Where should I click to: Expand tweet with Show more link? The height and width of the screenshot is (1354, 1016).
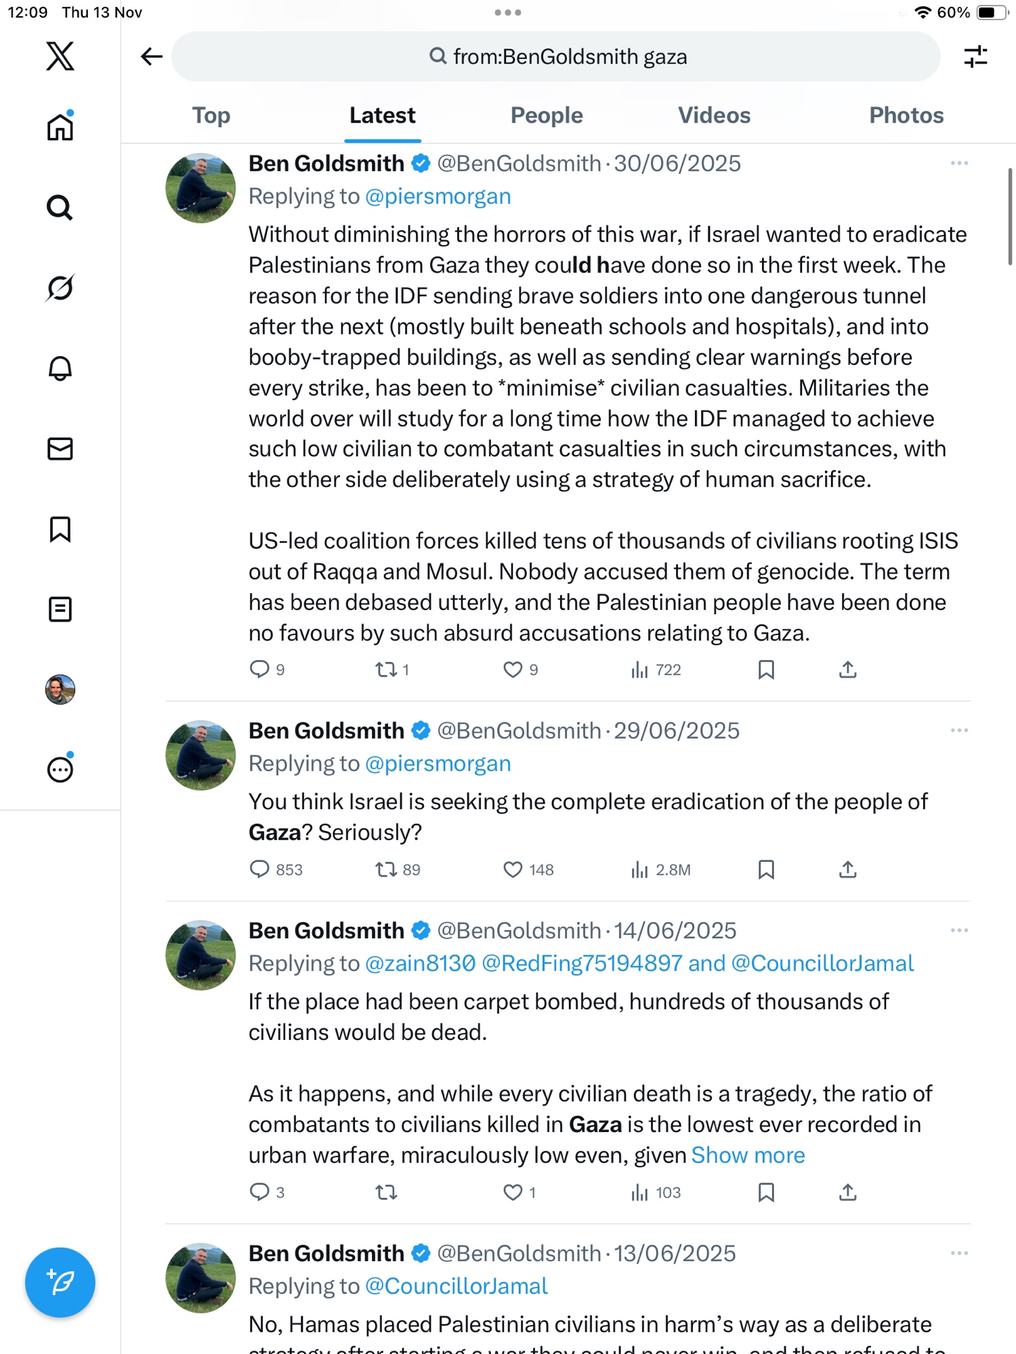[748, 1155]
